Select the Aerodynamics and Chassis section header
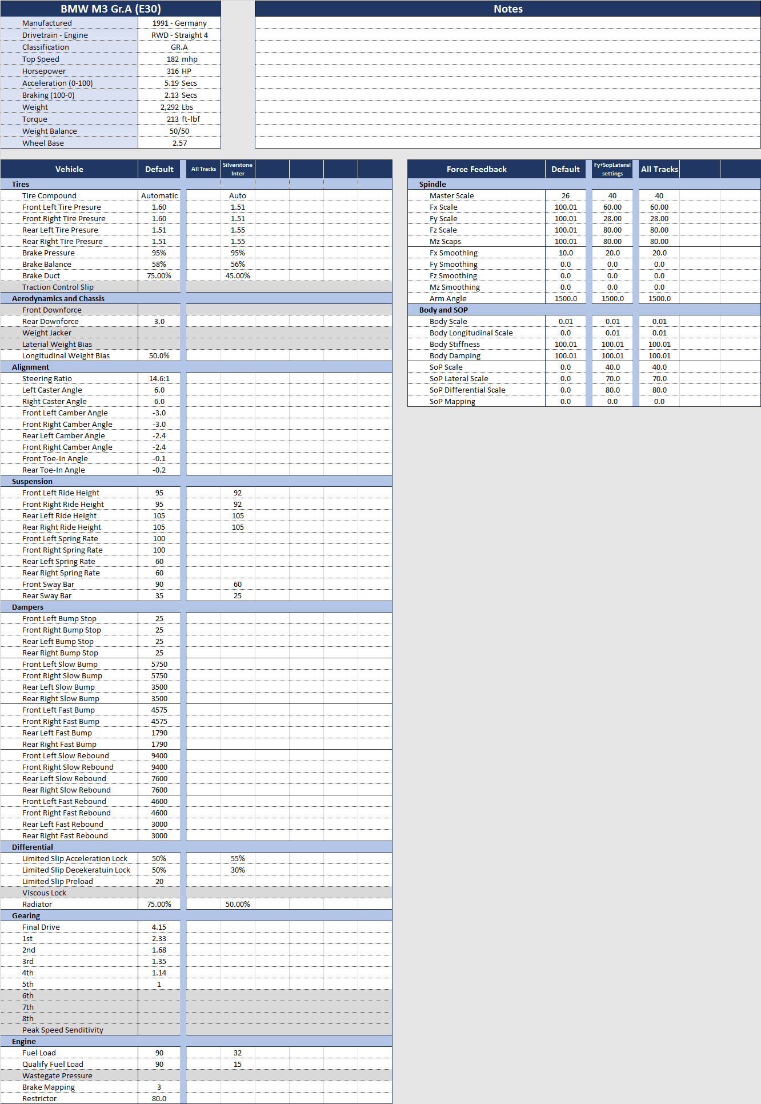The height and width of the screenshot is (1104, 761). (x=196, y=298)
